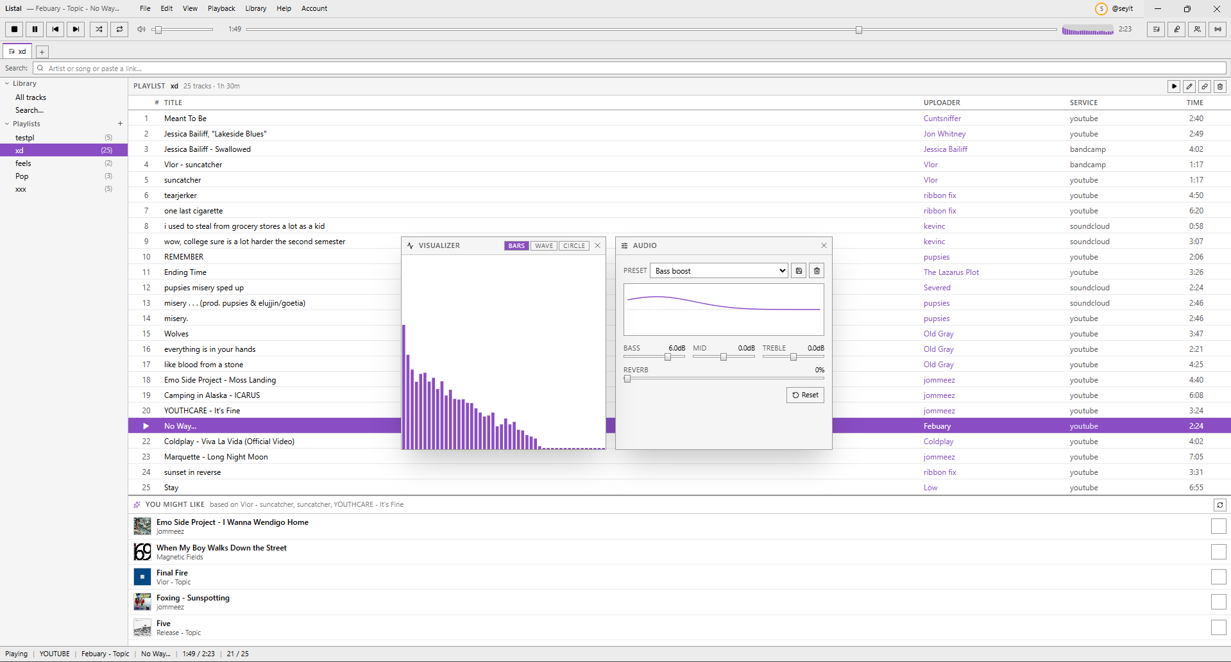Adjust the BASS slider handle
Screen dimensions: 1231x662
tap(668, 357)
